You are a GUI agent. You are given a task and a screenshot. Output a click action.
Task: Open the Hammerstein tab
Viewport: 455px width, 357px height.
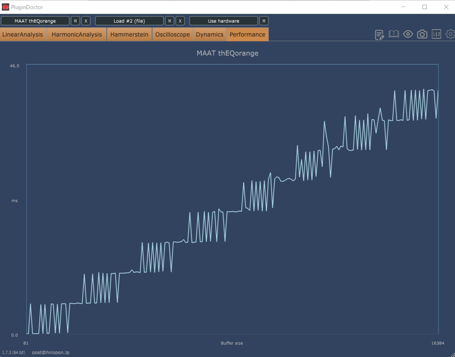(129, 35)
